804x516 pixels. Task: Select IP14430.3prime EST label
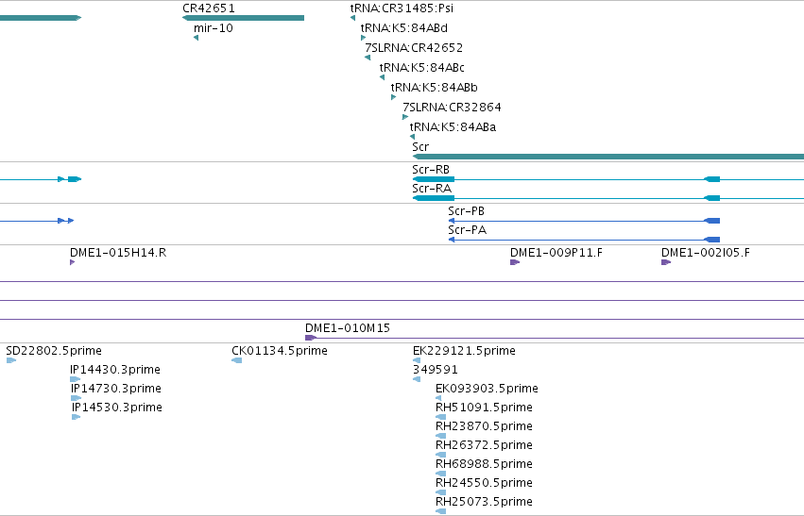[115, 370]
